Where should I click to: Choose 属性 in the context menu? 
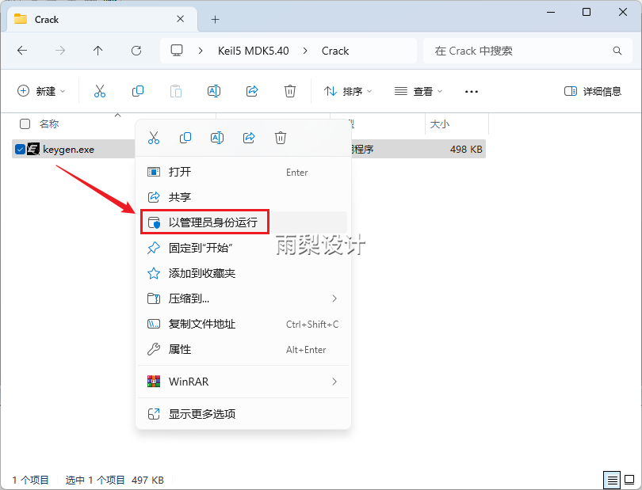[x=243, y=350]
